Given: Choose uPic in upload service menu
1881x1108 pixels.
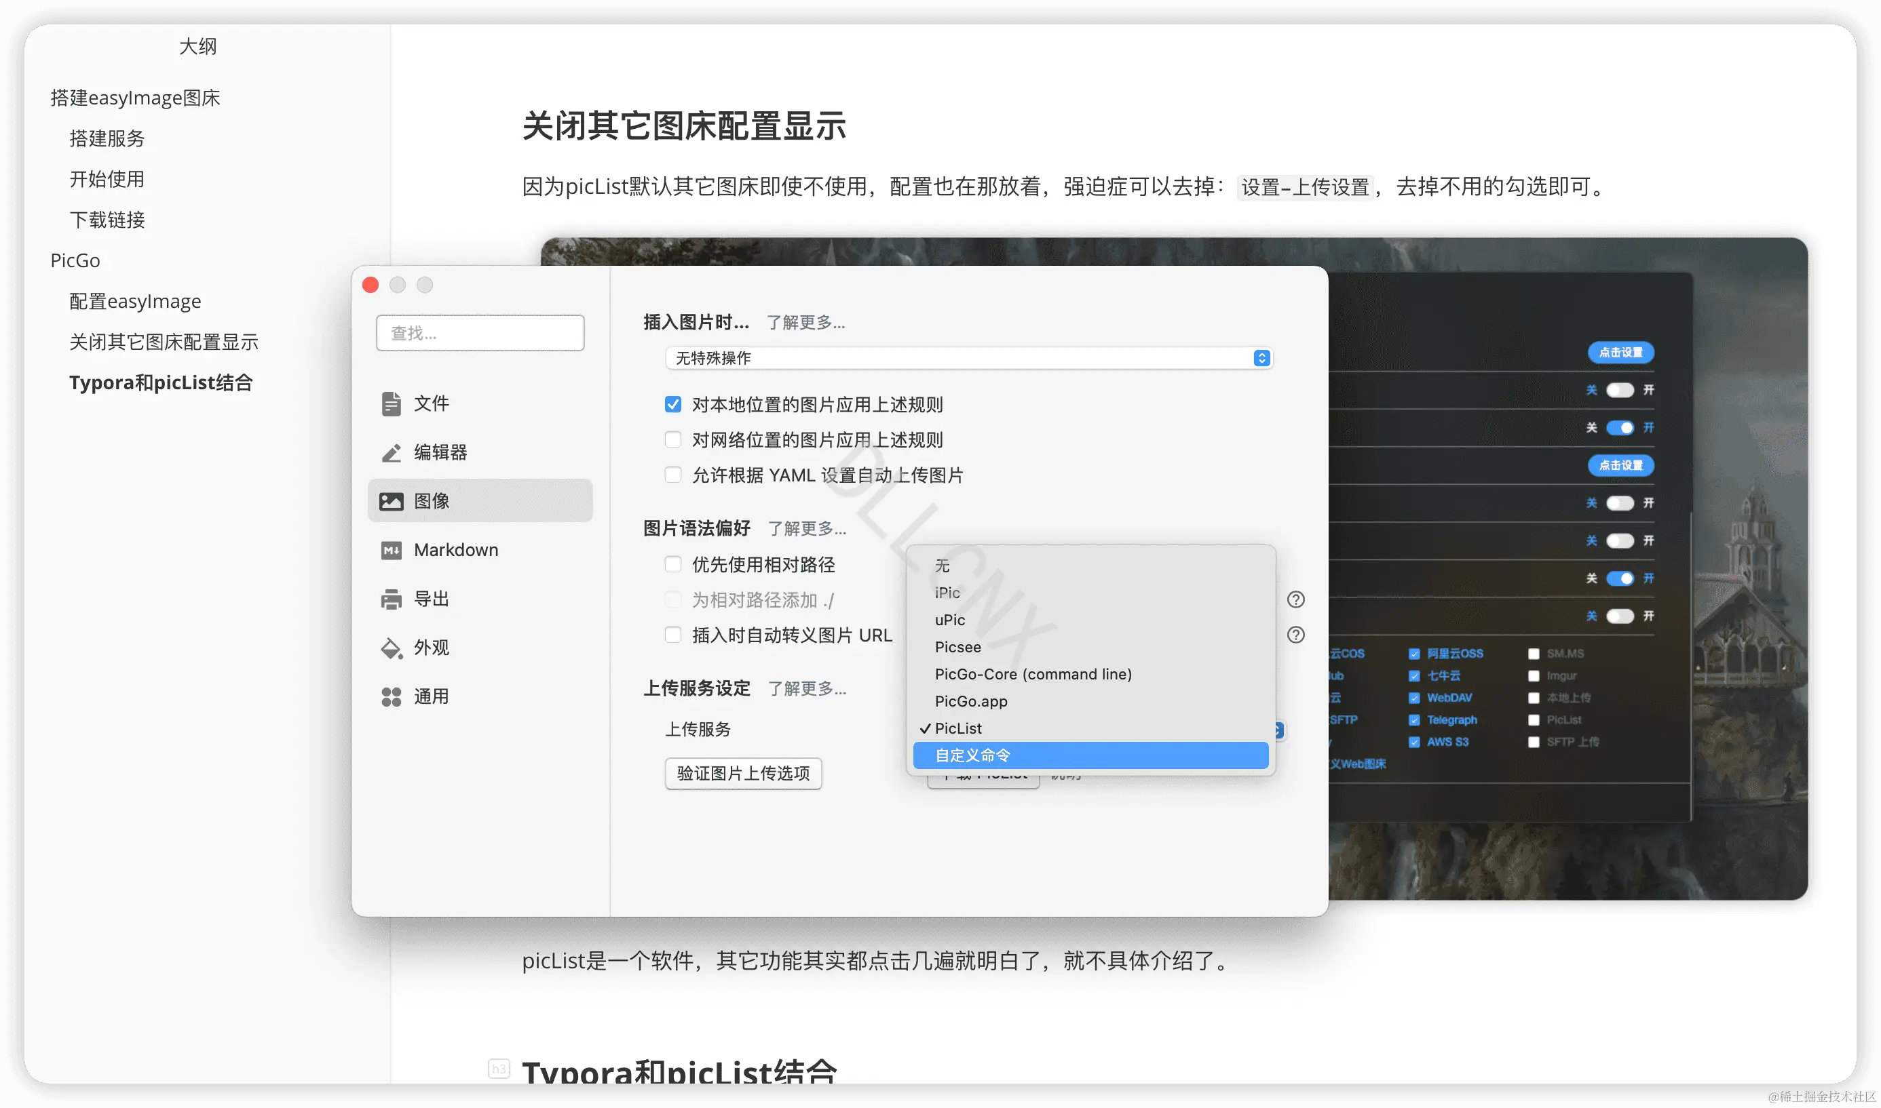Looking at the screenshot, I should point(1090,620).
